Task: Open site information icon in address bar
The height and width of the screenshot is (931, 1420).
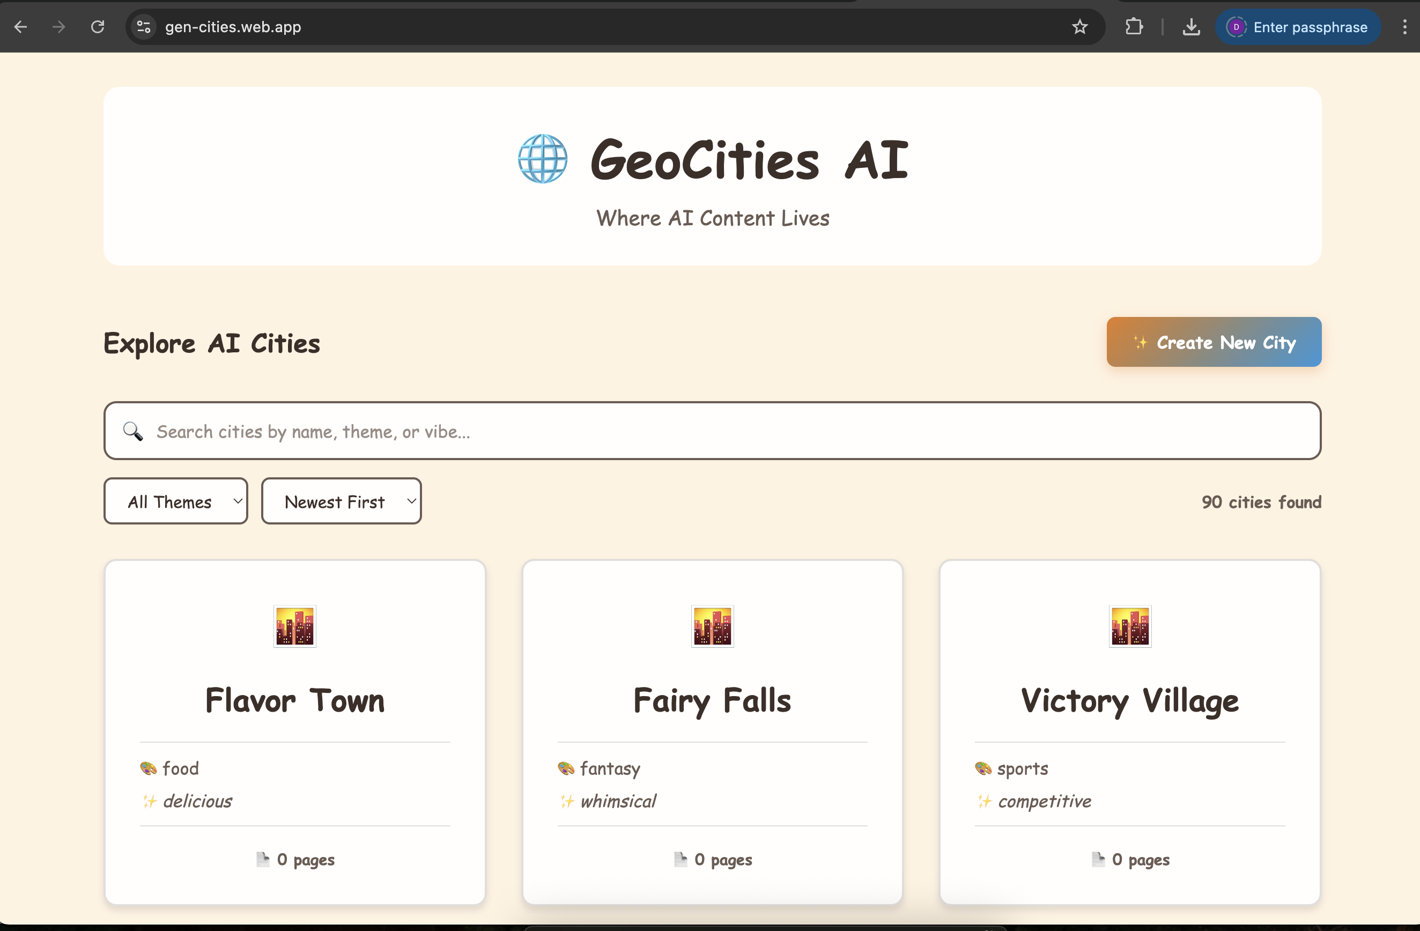Action: coord(144,27)
